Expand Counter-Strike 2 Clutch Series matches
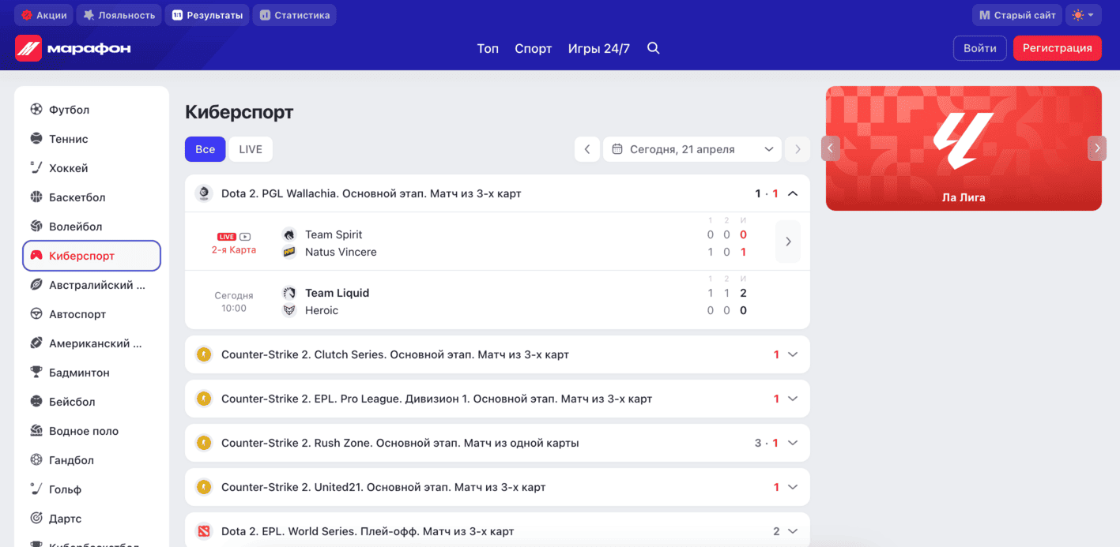The image size is (1120, 547). [x=793, y=354]
